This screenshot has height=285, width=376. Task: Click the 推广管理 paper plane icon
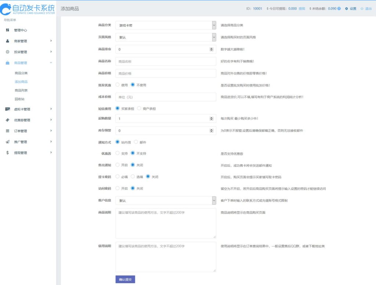(x=7, y=142)
